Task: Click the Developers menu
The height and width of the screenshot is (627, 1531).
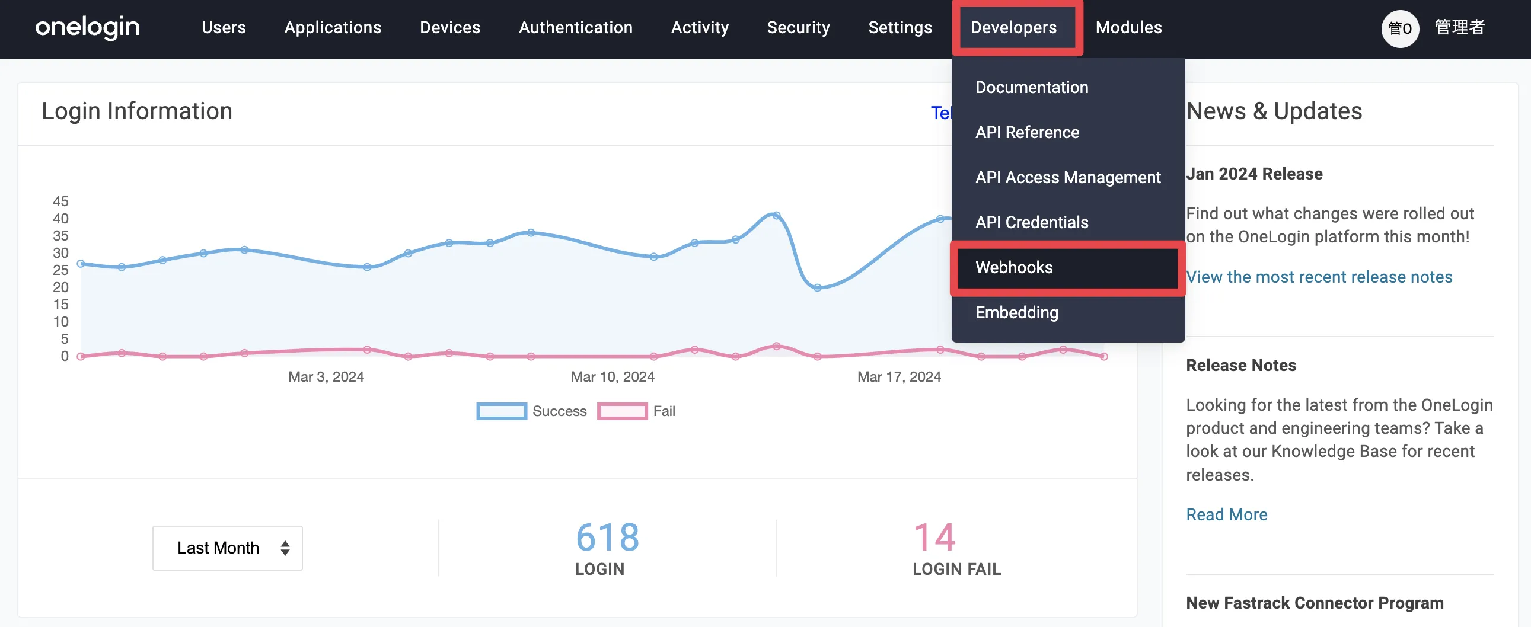Action: 1013,27
